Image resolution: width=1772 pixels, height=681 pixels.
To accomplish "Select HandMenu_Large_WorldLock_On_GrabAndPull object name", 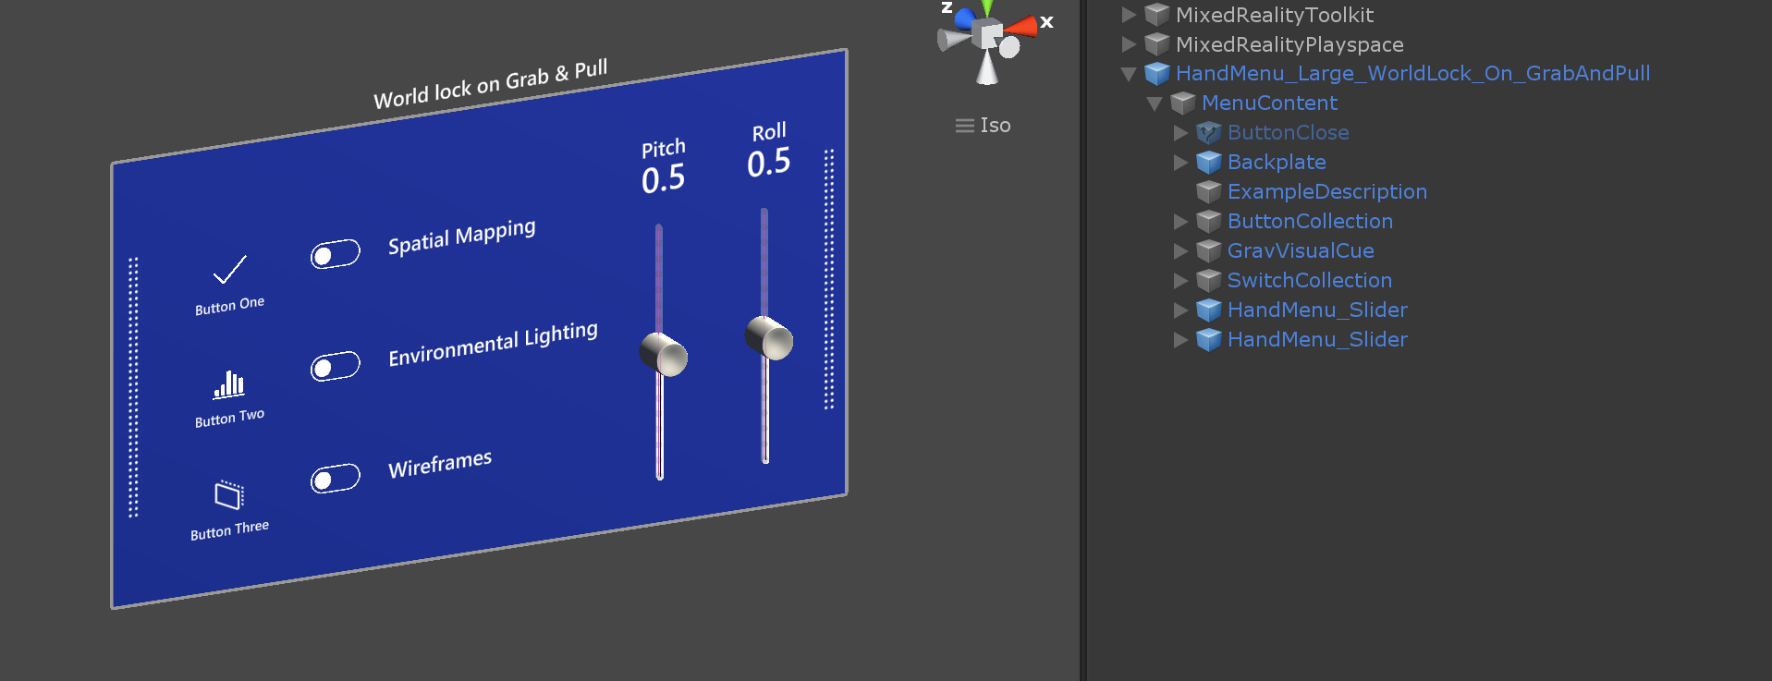I will point(1412,74).
